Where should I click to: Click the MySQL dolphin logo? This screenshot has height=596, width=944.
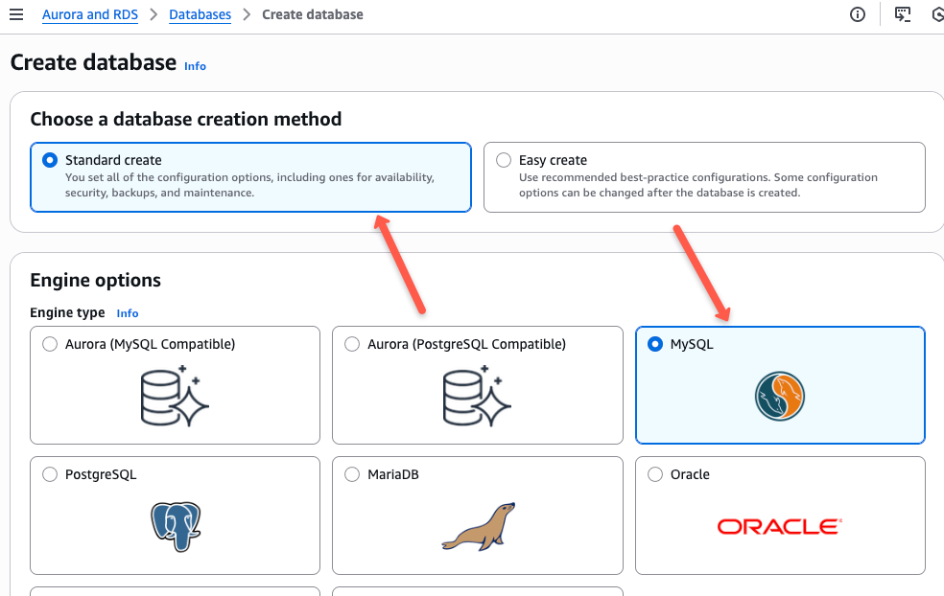pyautogui.click(x=780, y=397)
